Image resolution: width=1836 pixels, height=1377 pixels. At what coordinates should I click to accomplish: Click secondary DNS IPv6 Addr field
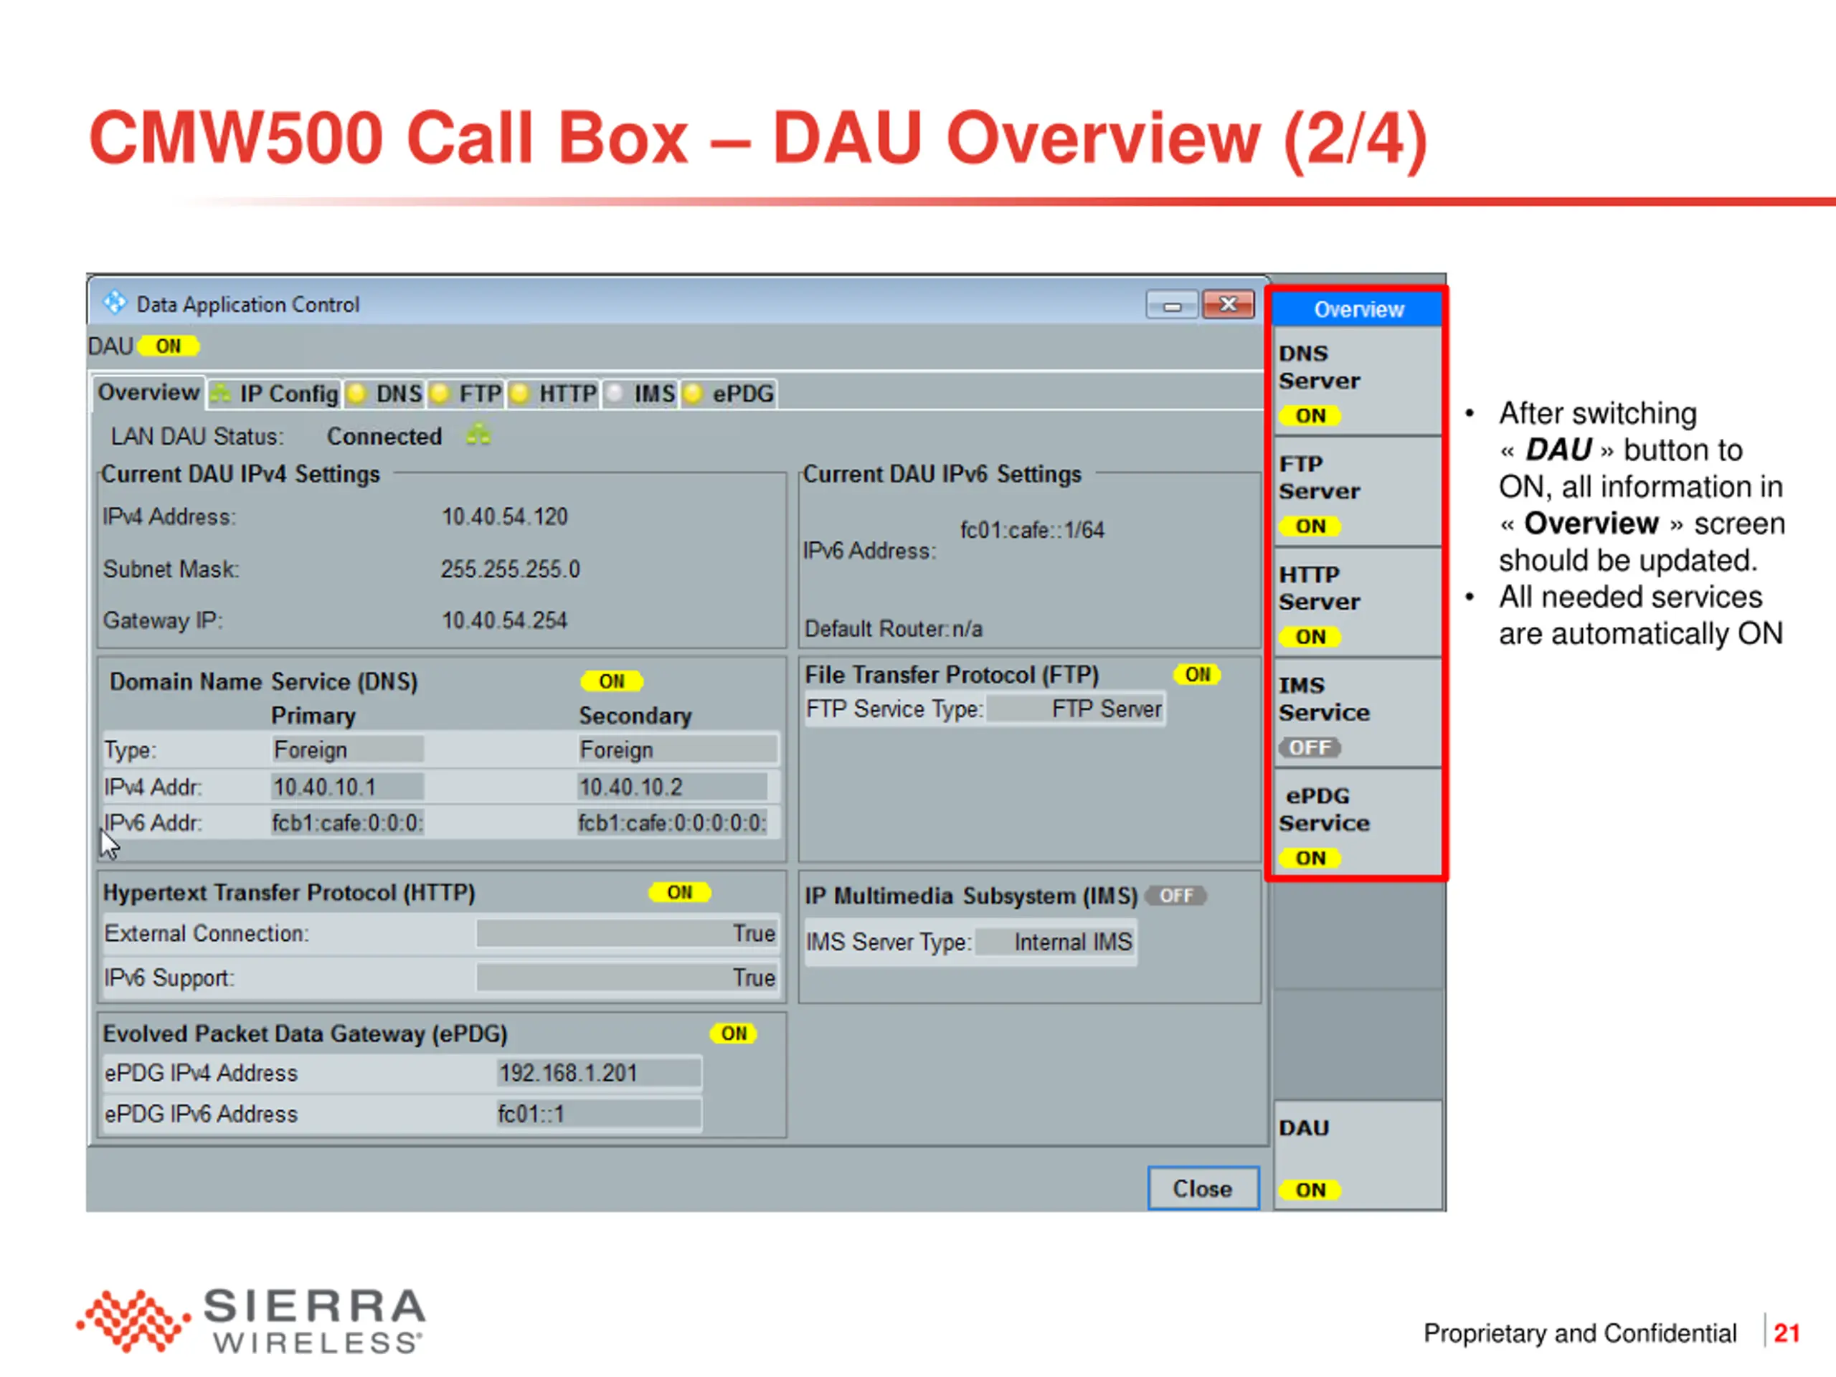coord(672,823)
